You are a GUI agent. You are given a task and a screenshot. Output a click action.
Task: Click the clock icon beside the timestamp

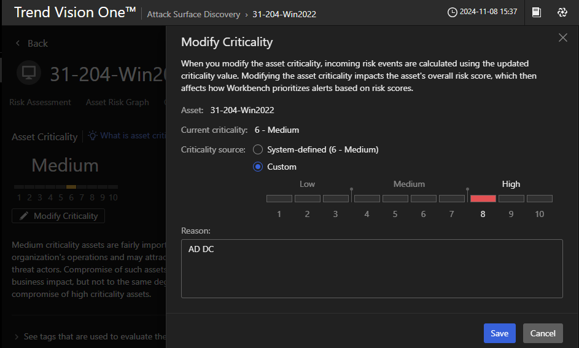tap(453, 12)
